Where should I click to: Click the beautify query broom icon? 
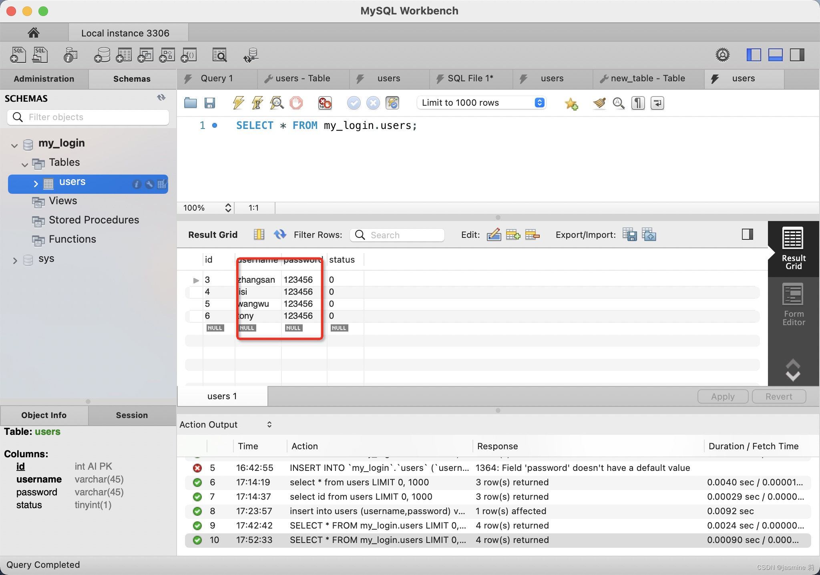tap(599, 103)
